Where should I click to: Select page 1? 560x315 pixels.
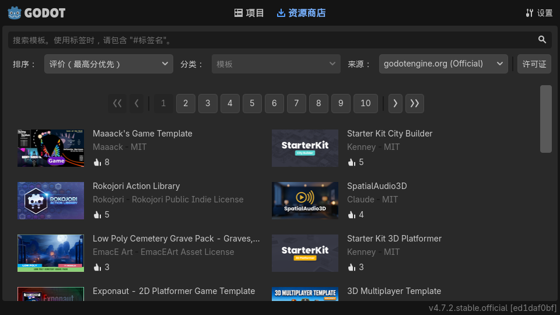163,104
